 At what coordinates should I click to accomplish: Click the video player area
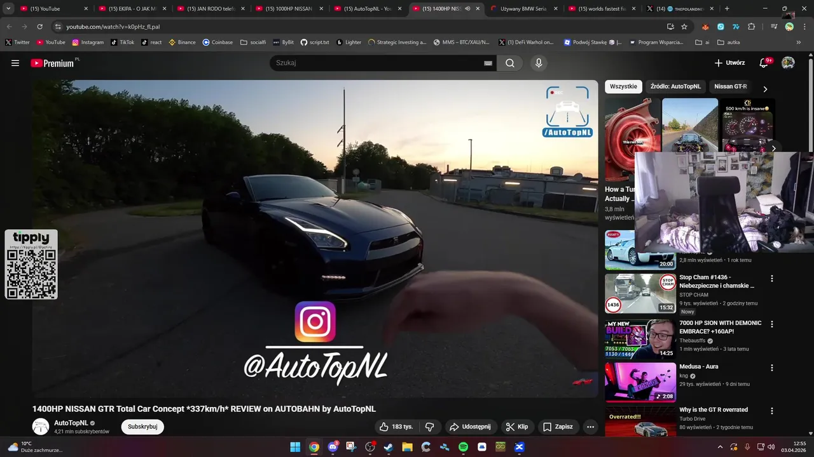pyautogui.click(x=315, y=239)
